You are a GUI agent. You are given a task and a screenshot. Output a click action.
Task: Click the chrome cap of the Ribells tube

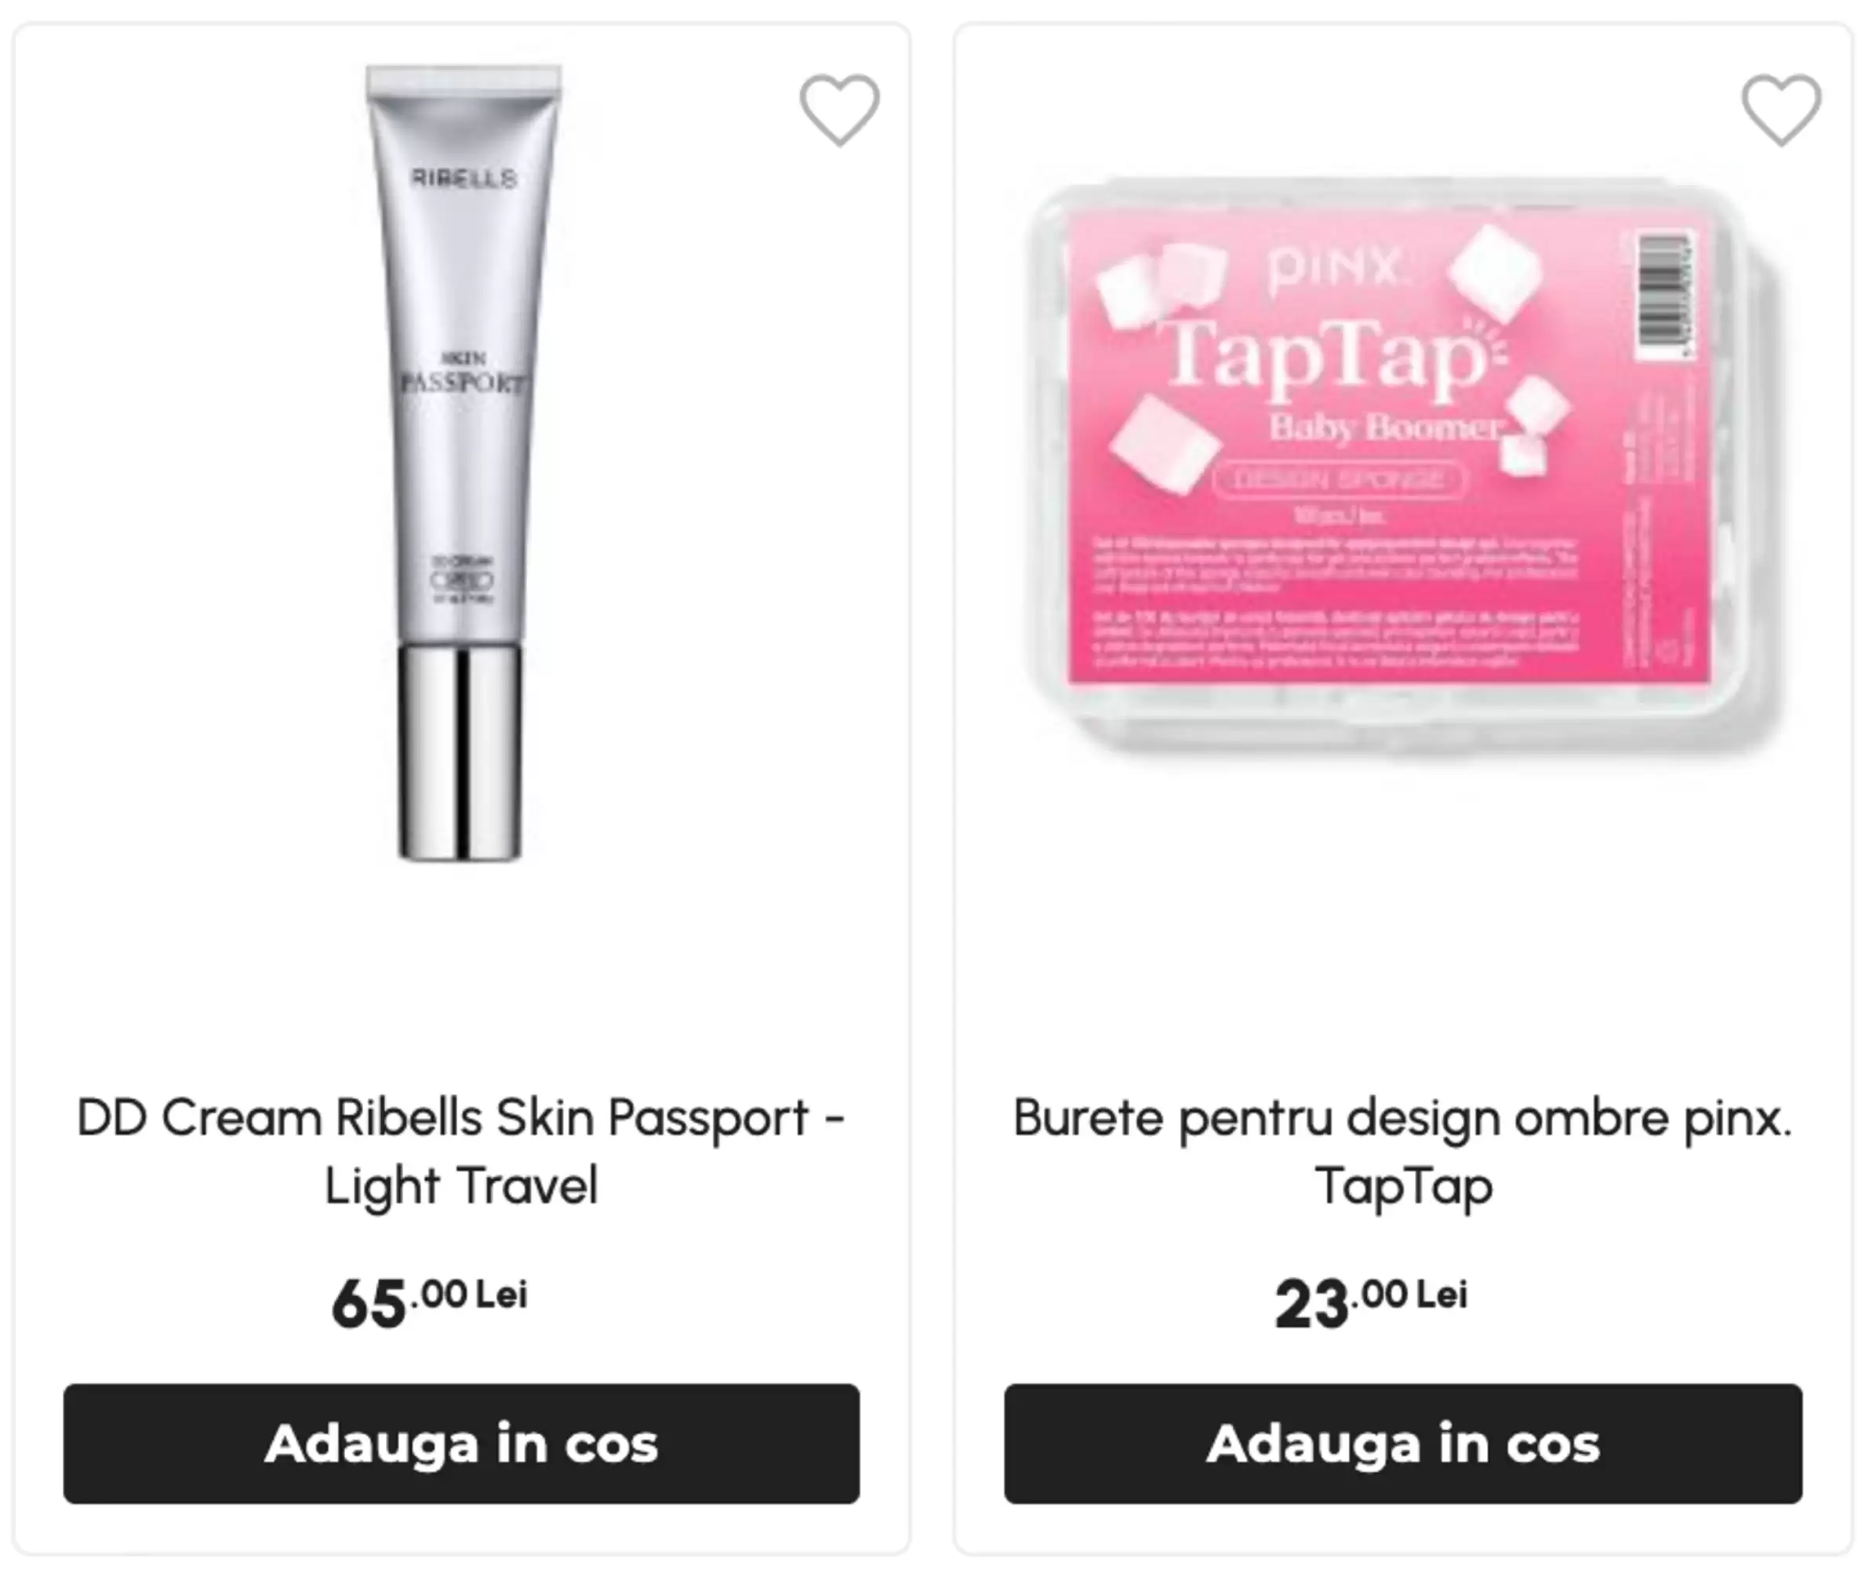460,752
